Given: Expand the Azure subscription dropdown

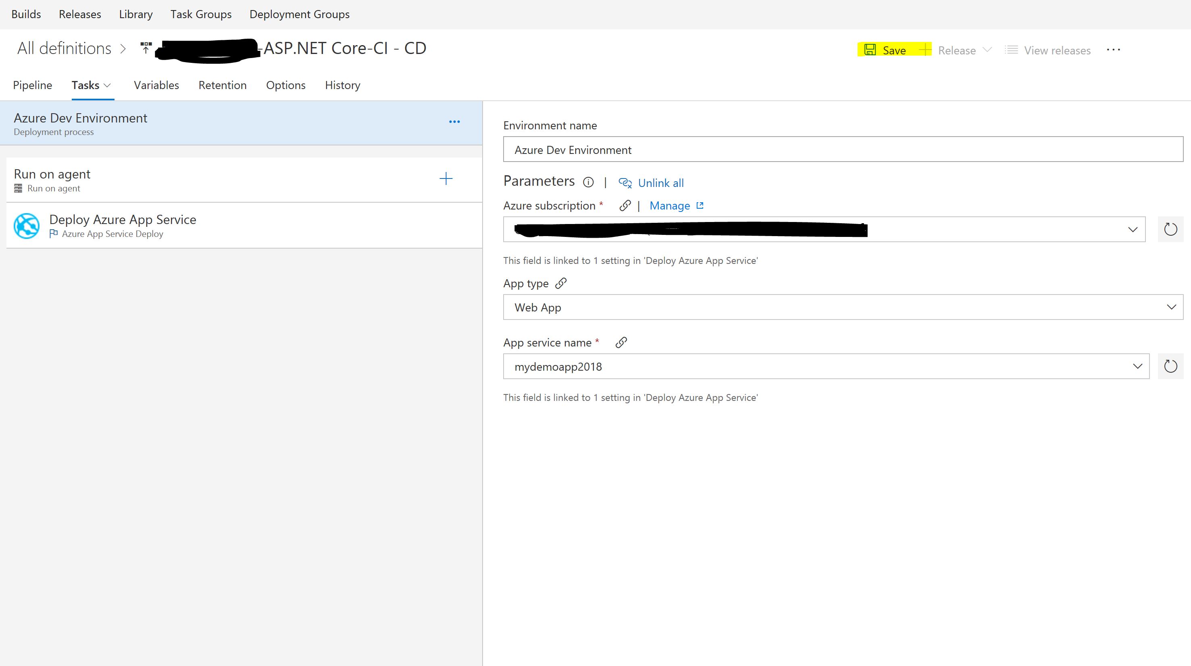Looking at the screenshot, I should pyautogui.click(x=1132, y=229).
